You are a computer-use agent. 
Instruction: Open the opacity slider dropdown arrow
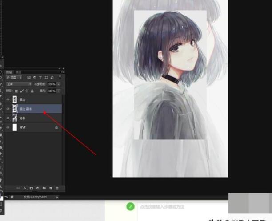(59, 84)
